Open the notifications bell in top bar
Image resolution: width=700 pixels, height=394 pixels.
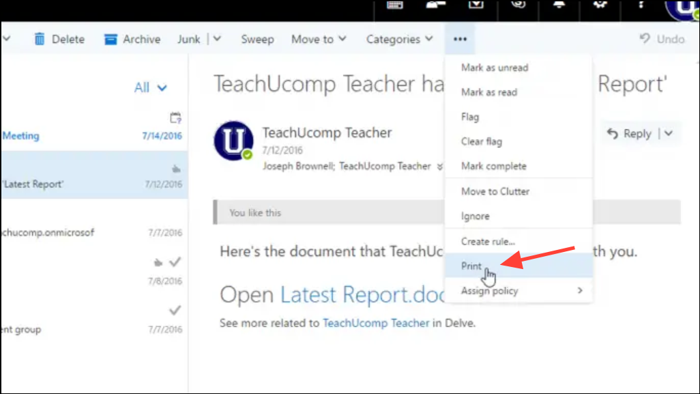(559, 4)
